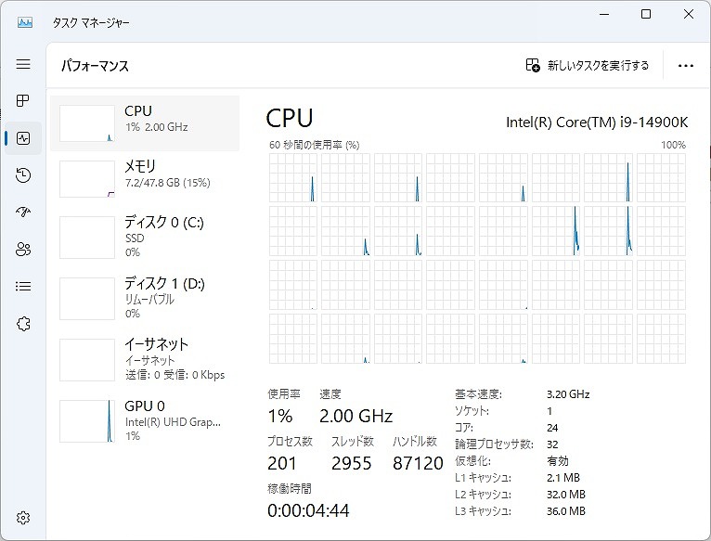
Task: Switch to the Users page
Action: (23, 250)
